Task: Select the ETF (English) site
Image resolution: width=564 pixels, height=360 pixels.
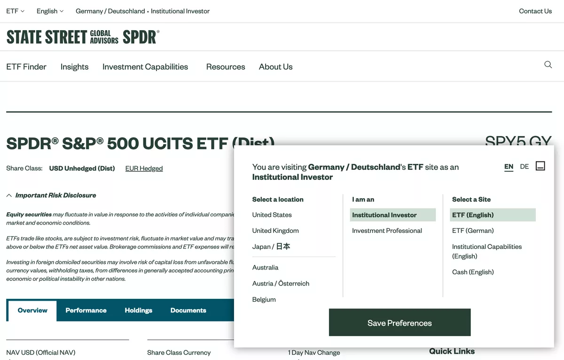Action: [493, 215]
